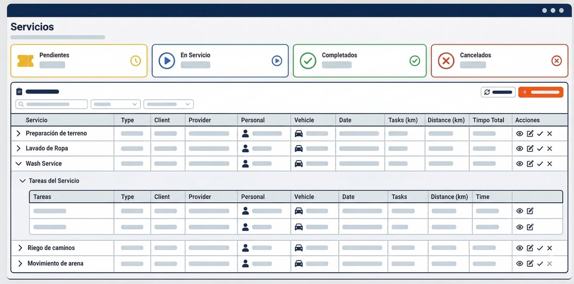Image resolution: width=574 pixels, height=284 pixels.
Task: Edit the Riego de caminos service
Action: coord(530,248)
